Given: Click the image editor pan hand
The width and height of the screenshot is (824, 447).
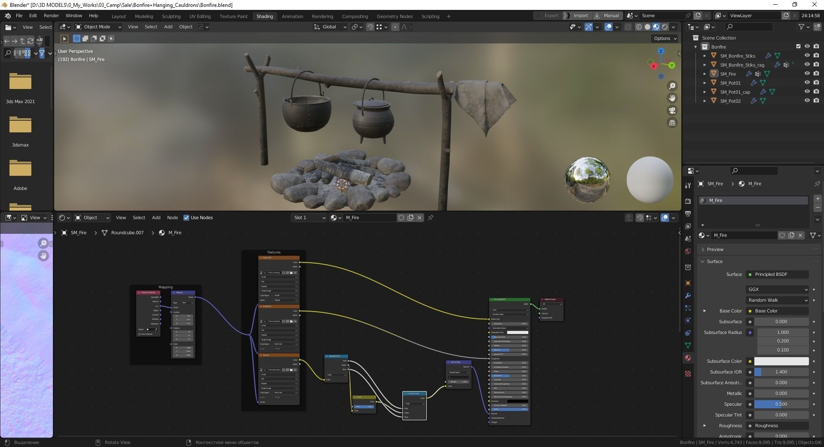Looking at the screenshot, I should click(x=43, y=256).
